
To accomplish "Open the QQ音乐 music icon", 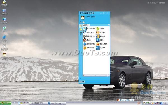I will (100, 29).
